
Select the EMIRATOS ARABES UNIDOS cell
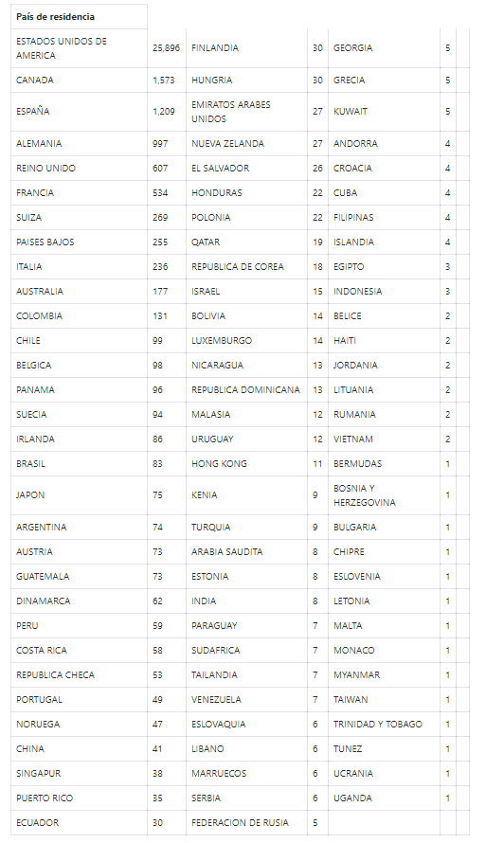(246, 112)
